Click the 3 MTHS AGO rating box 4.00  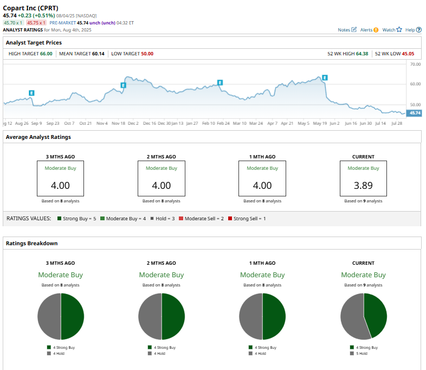pos(60,178)
